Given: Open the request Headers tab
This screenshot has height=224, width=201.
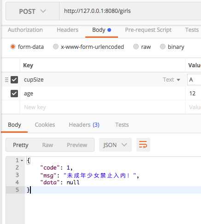Looking at the screenshot, I should [x=67, y=30].
